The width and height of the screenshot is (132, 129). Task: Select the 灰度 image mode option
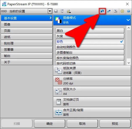pos(90,36)
